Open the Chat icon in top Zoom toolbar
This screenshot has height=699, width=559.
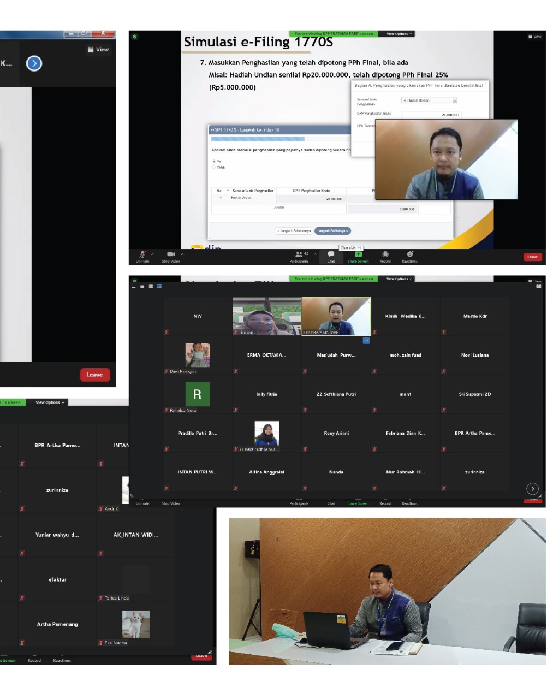point(331,254)
